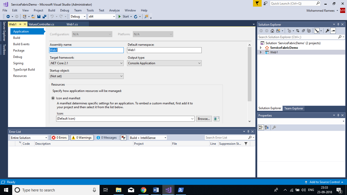Image resolution: width=347 pixels, height=195 pixels.
Task: Open the Output type dropdown
Action: [164, 63]
